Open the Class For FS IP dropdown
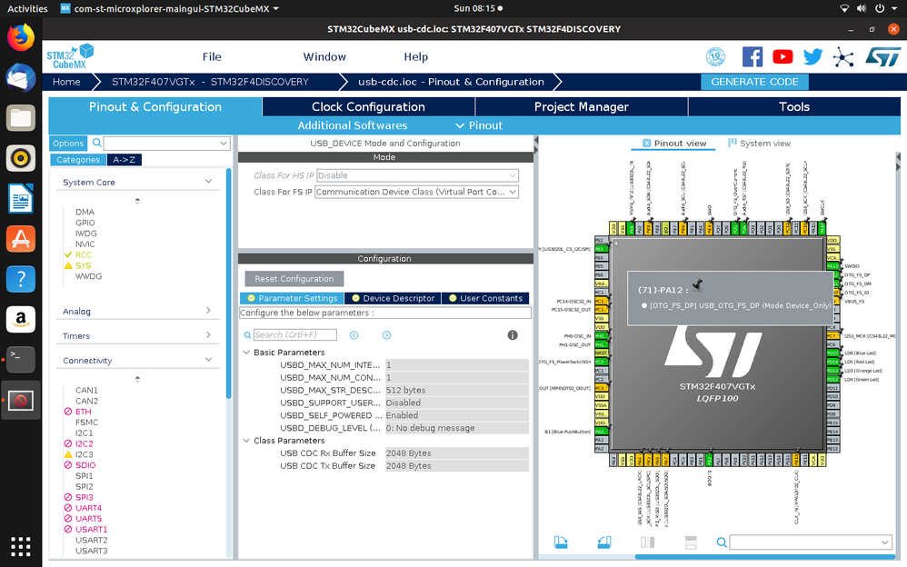The height and width of the screenshot is (567, 907). pos(416,192)
